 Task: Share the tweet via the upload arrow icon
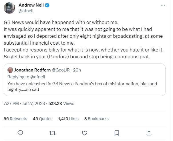coord(149,133)
